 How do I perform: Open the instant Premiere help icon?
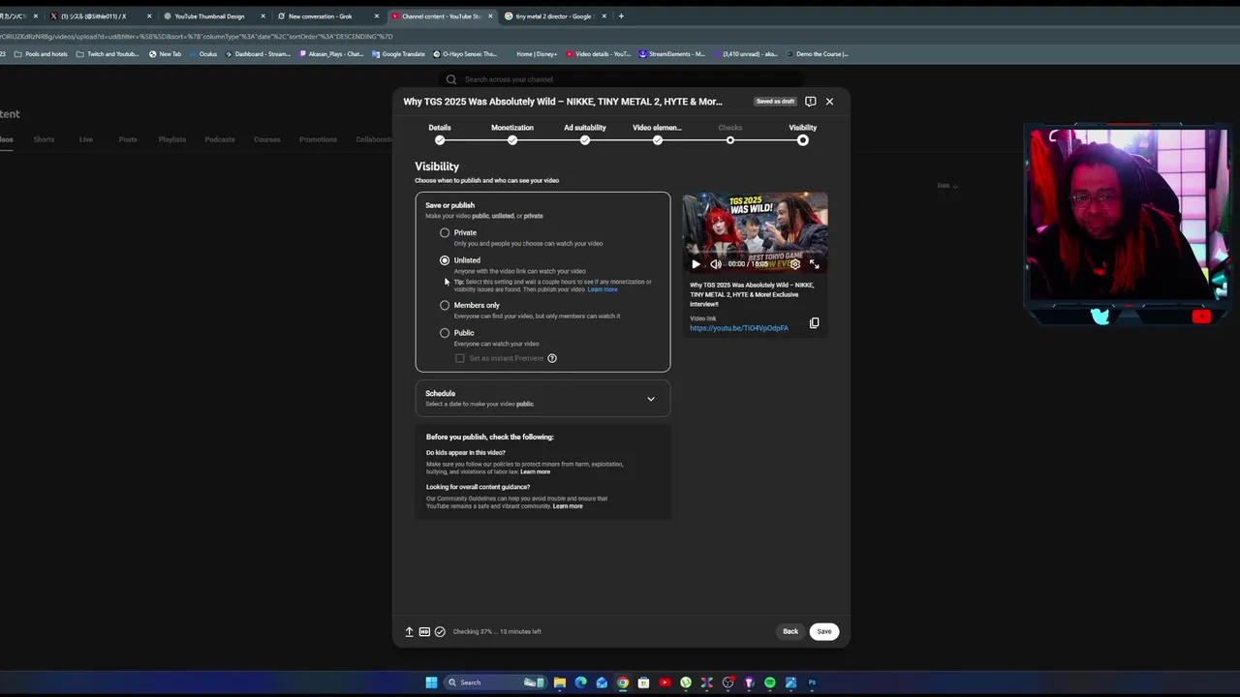click(552, 358)
